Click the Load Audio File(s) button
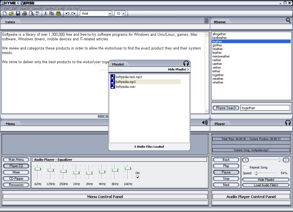 266,185
